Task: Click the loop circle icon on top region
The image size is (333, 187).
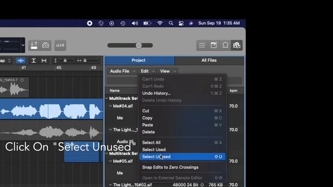Action: tap(22, 80)
